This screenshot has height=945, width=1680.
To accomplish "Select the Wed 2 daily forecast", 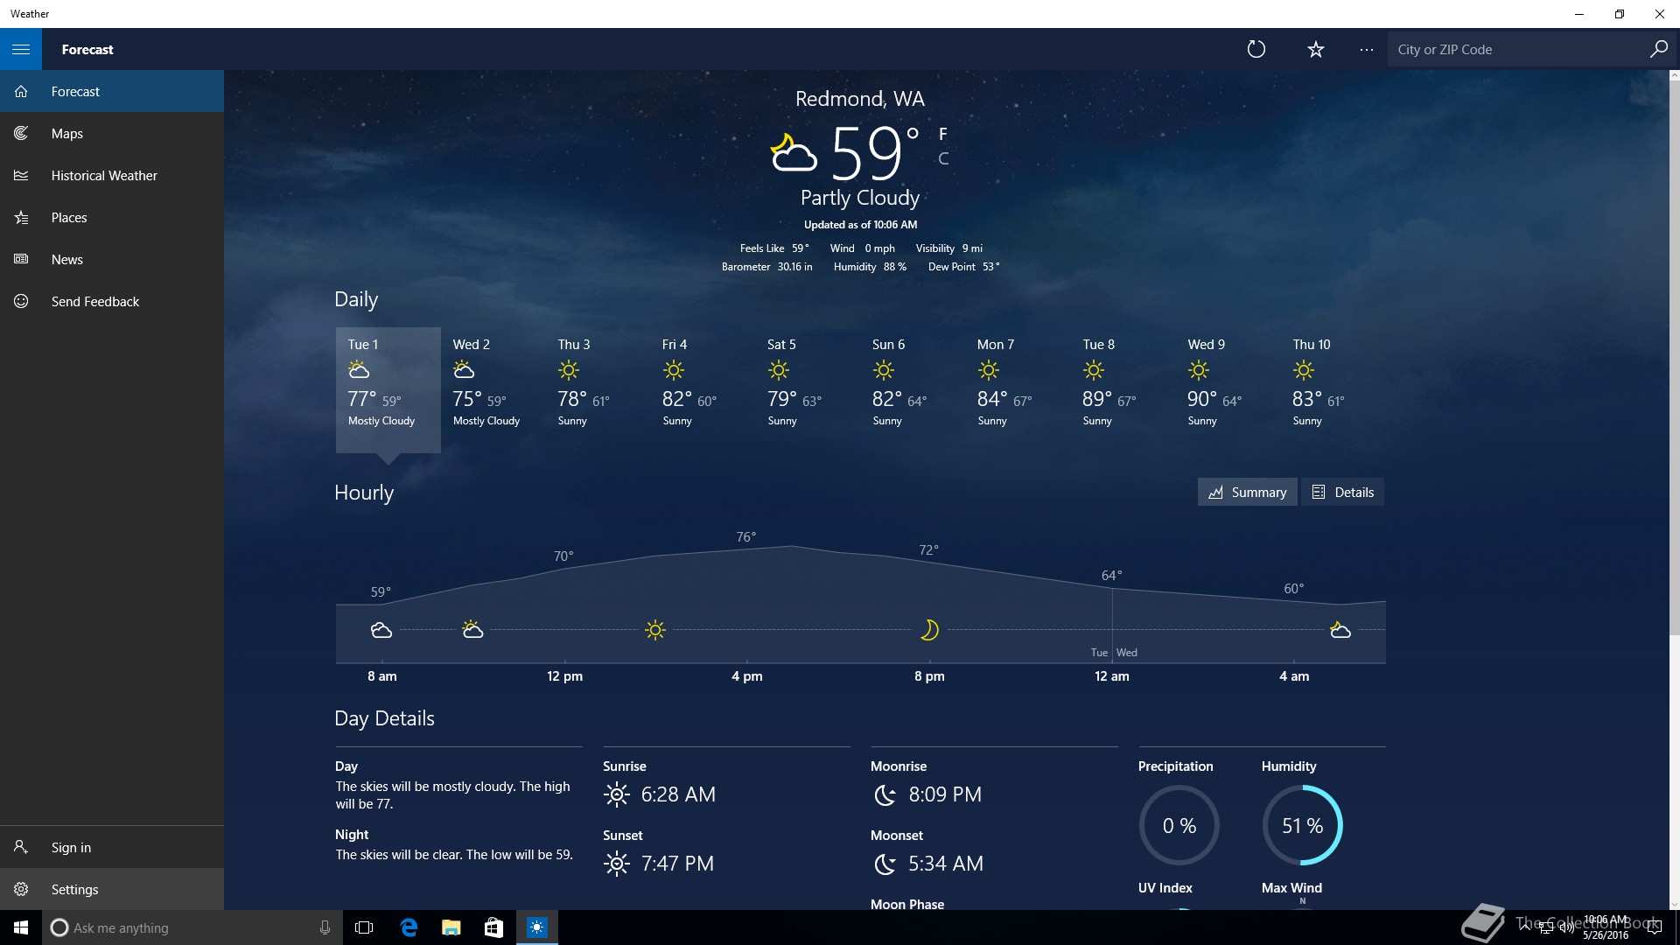I will click(486, 385).
